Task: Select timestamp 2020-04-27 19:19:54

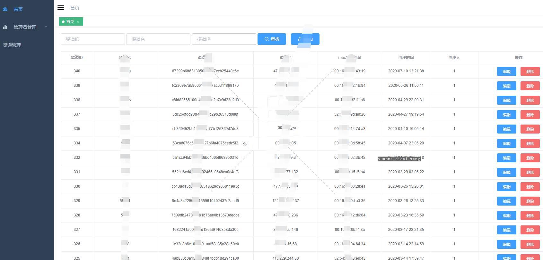Action: coord(406,114)
